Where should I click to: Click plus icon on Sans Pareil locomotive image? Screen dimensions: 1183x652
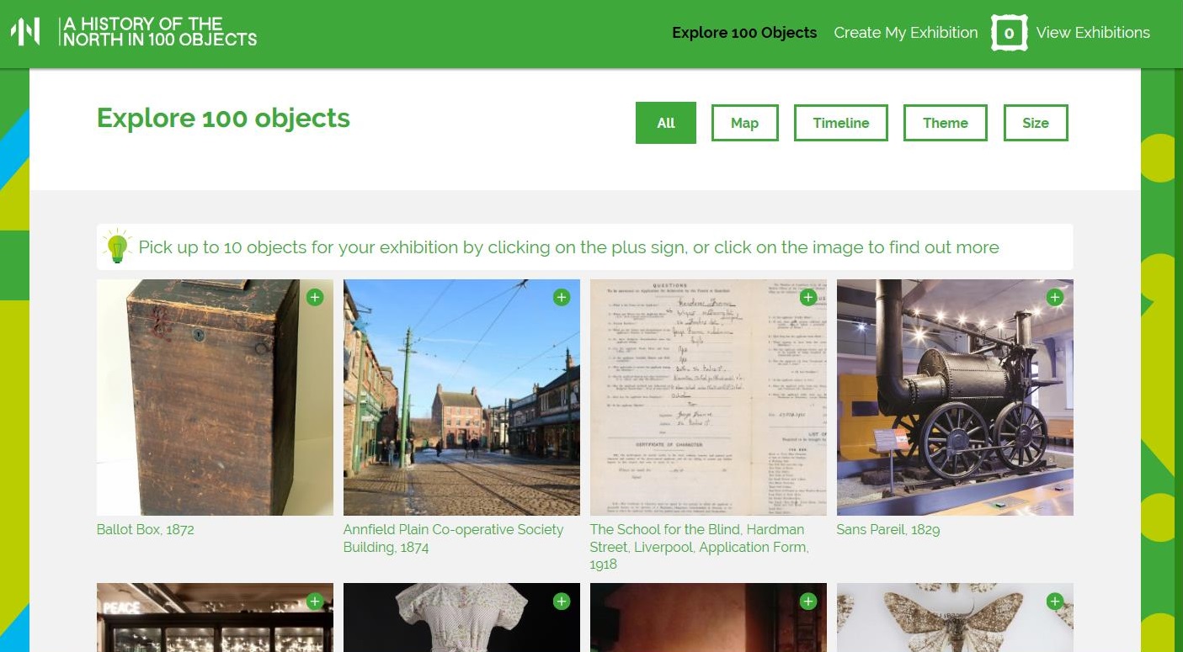pyautogui.click(x=1055, y=297)
